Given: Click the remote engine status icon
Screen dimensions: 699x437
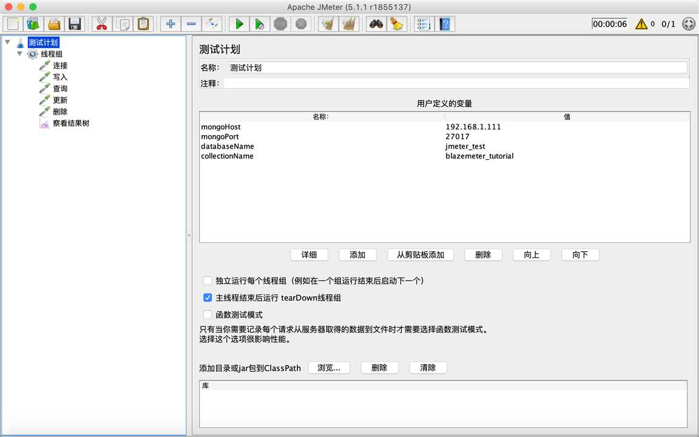Looking at the screenshot, I should pos(689,24).
